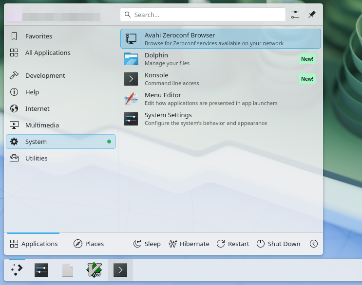This screenshot has width=362, height=285.
Task: Launch the Menu Editor application
Action: tap(220, 99)
